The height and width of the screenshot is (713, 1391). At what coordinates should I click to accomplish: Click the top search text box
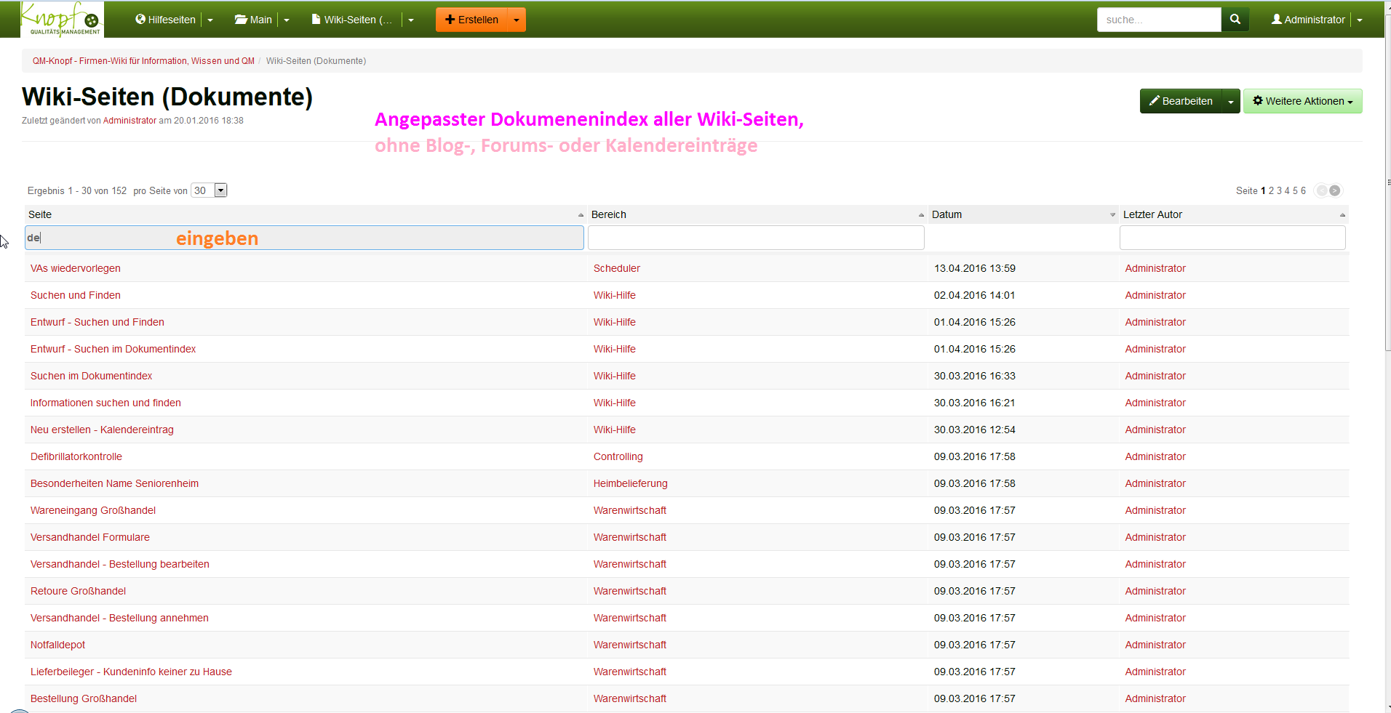(x=1158, y=20)
